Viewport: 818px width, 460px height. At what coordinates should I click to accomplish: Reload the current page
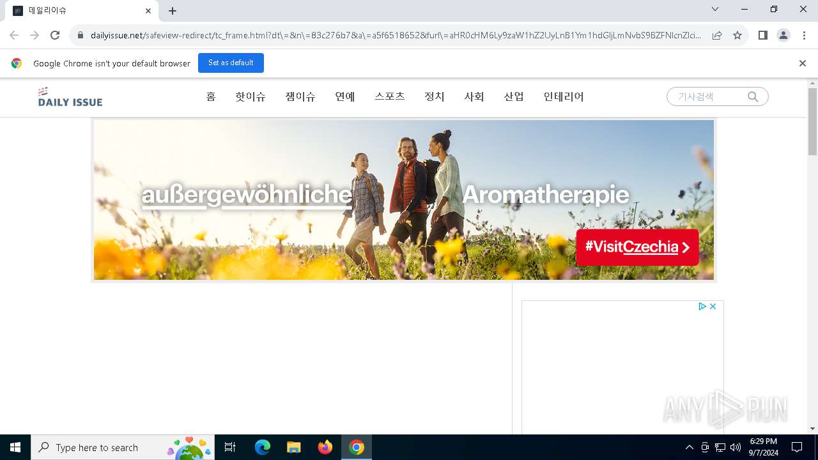(x=55, y=35)
